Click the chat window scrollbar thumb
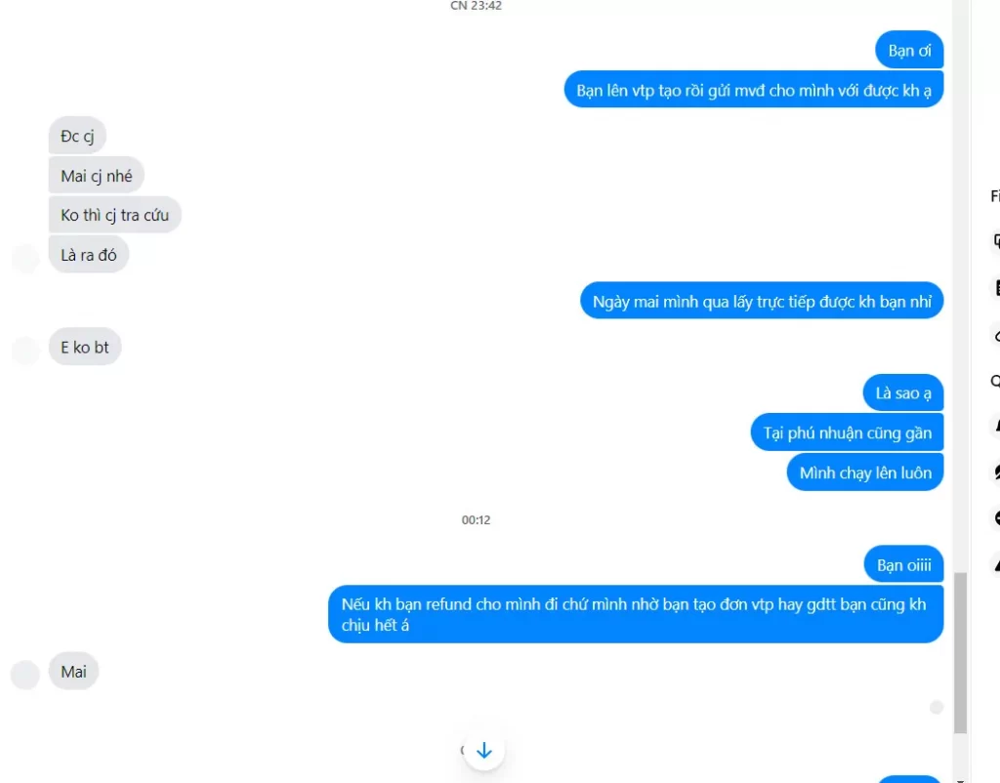Image resolution: width=1000 pixels, height=783 pixels. click(961, 652)
